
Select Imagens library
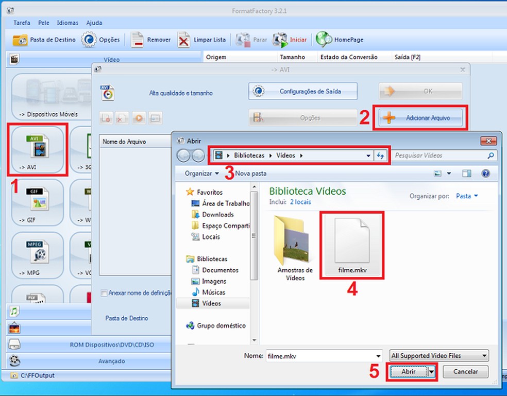point(209,281)
